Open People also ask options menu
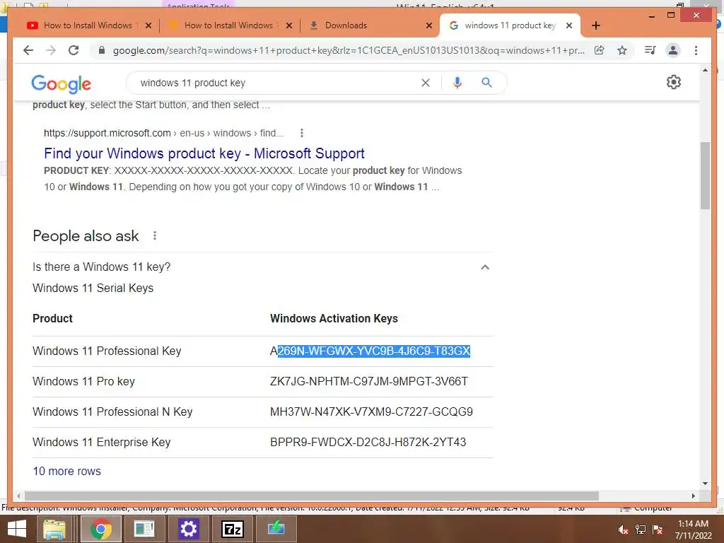The image size is (724, 543). point(155,236)
